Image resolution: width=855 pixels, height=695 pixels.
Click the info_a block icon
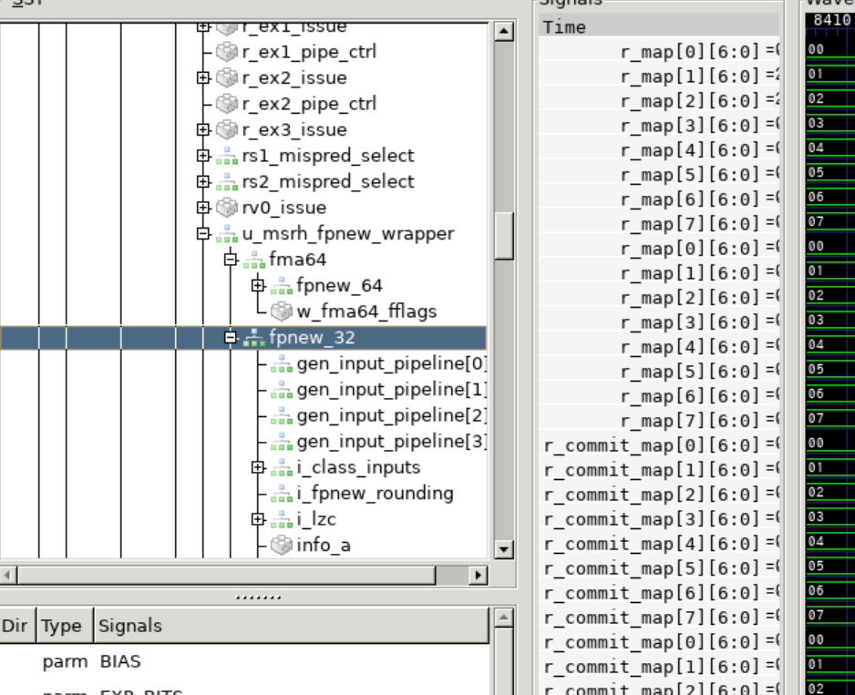tap(282, 545)
